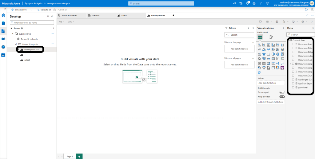Collapse the Visualizations pane with chevron
Viewport: 315px width, 159px height.
[284, 28]
